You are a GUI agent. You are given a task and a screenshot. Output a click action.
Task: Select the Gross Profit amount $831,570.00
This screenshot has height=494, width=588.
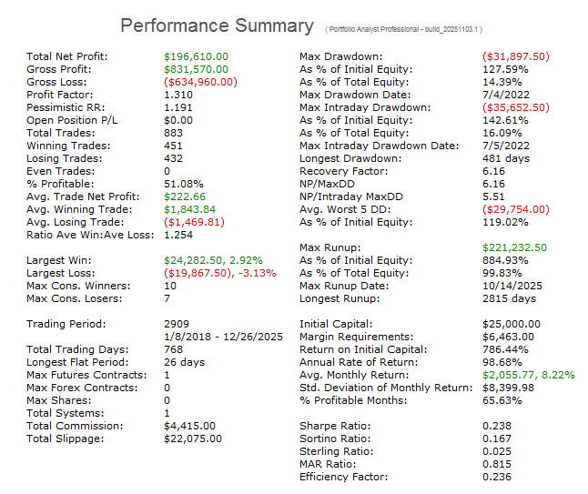click(x=196, y=69)
